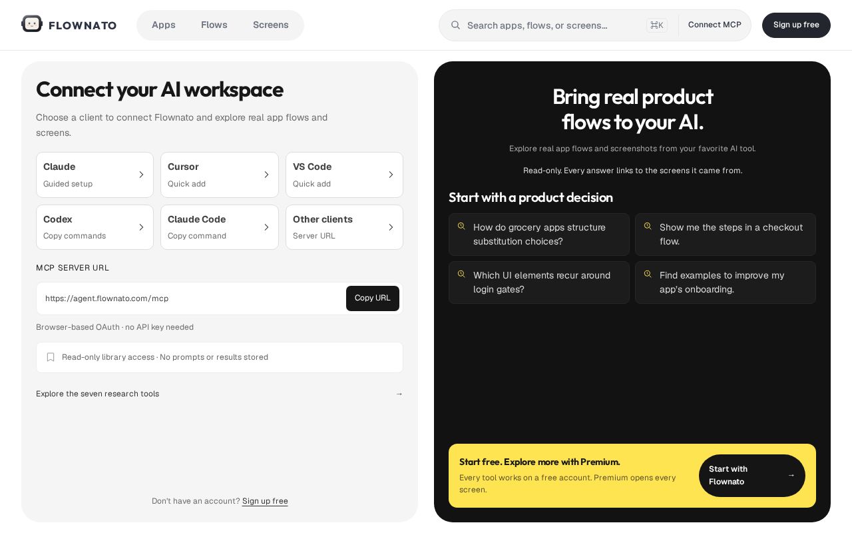852x533 pixels.
Task: Expand the Codex copy commands chevron
Action: (141, 227)
